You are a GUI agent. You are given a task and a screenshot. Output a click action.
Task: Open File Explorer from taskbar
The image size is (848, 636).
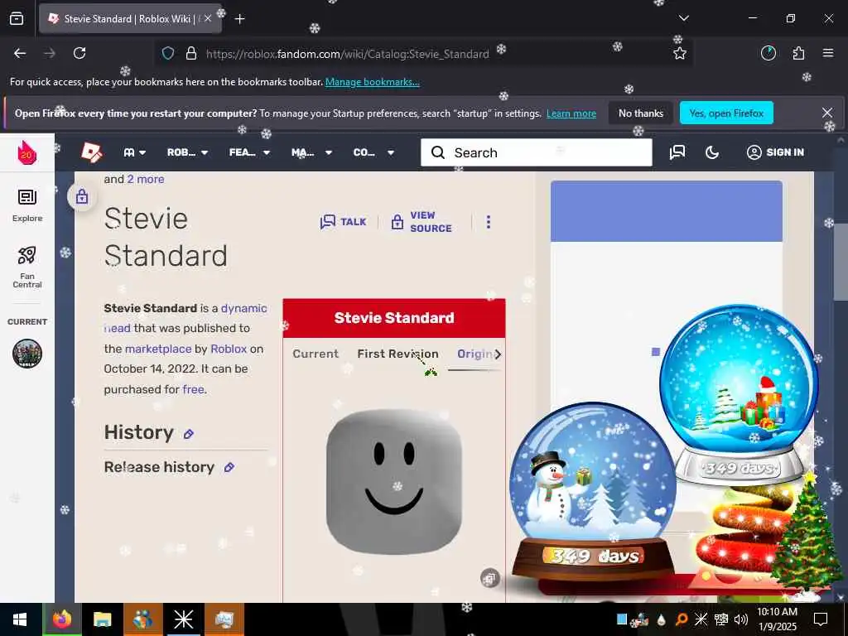[102, 619]
